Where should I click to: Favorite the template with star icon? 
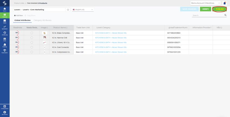point(68,10)
